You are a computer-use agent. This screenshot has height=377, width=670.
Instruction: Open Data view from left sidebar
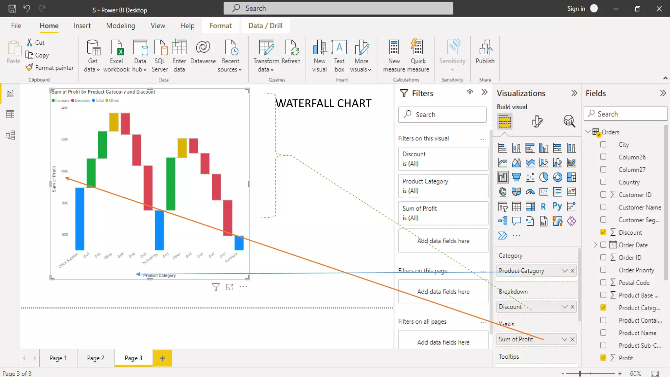(10, 114)
